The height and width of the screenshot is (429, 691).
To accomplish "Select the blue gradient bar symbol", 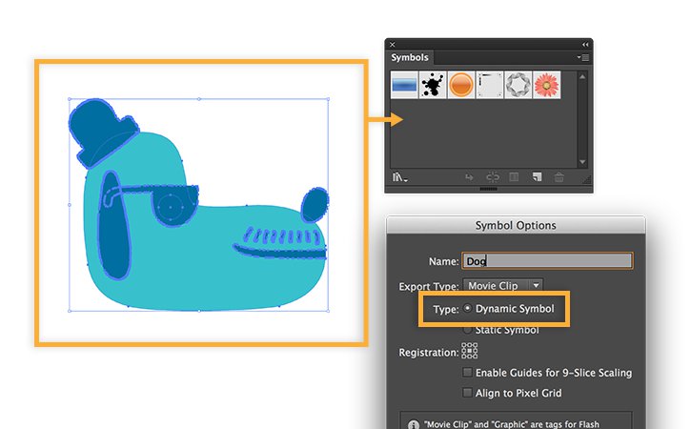I will [404, 85].
